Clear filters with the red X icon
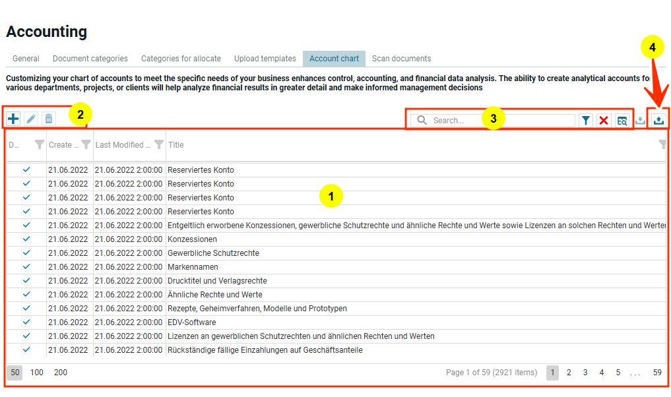Screen dimensions: 671x397 604,121
